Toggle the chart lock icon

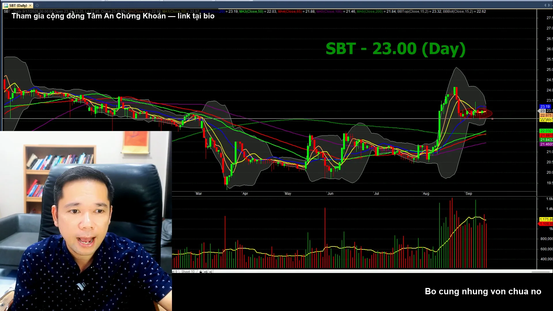coord(201,272)
